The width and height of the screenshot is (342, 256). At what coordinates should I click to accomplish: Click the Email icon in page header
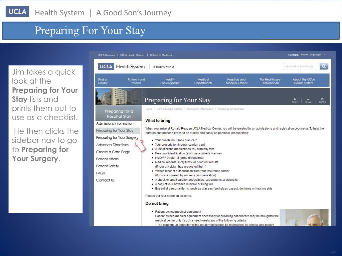pyautogui.click(x=308, y=101)
